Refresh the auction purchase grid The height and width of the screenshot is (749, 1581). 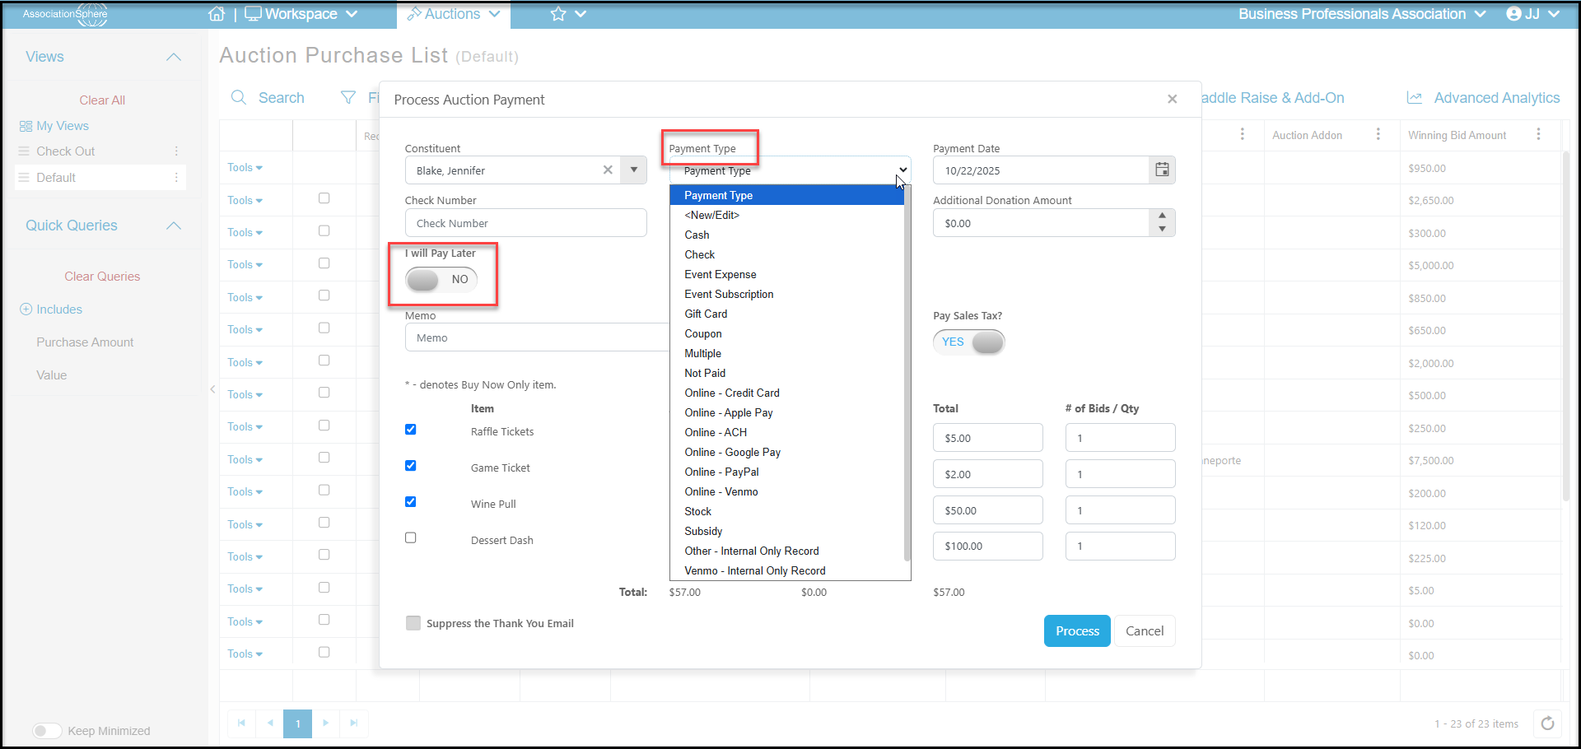click(1547, 723)
